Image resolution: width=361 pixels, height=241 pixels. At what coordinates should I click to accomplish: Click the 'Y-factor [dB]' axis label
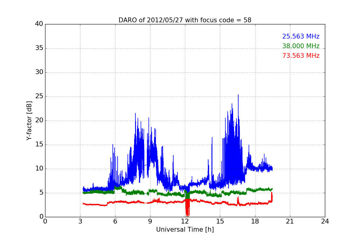(x=29, y=120)
